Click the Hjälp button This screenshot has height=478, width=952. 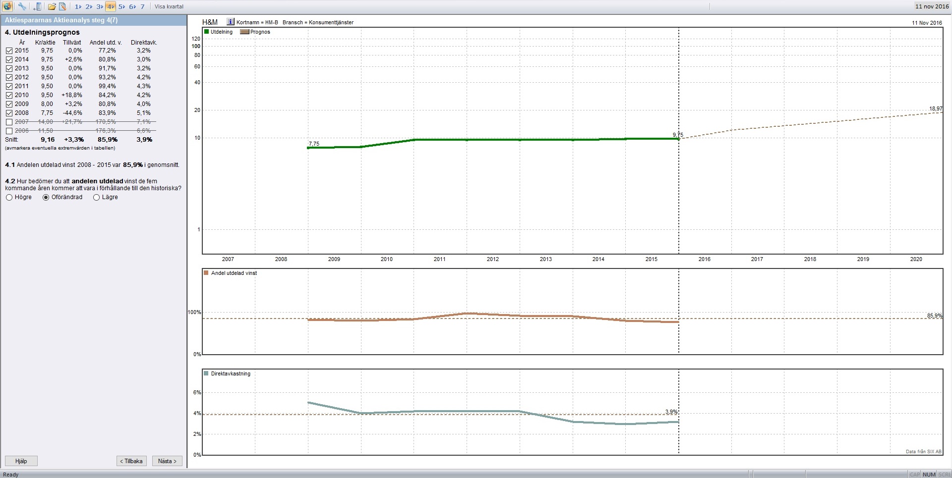pos(21,461)
